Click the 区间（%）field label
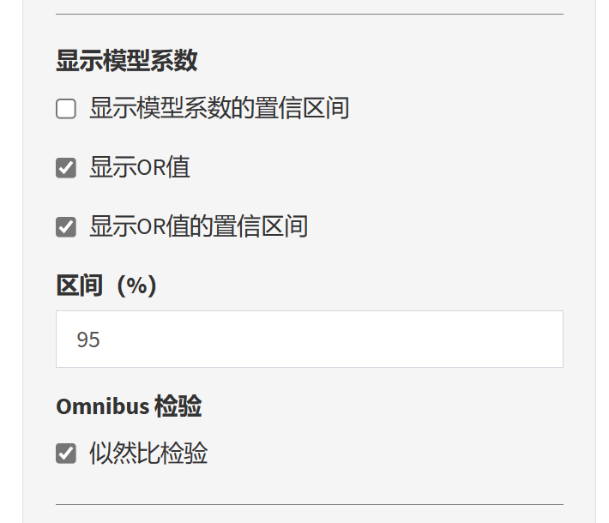Viewport: 609px width, 523px height. [x=106, y=286]
